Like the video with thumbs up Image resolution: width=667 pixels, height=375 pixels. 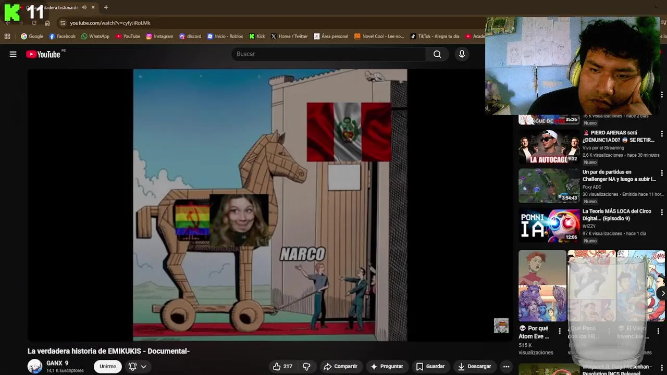tap(282, 367)
